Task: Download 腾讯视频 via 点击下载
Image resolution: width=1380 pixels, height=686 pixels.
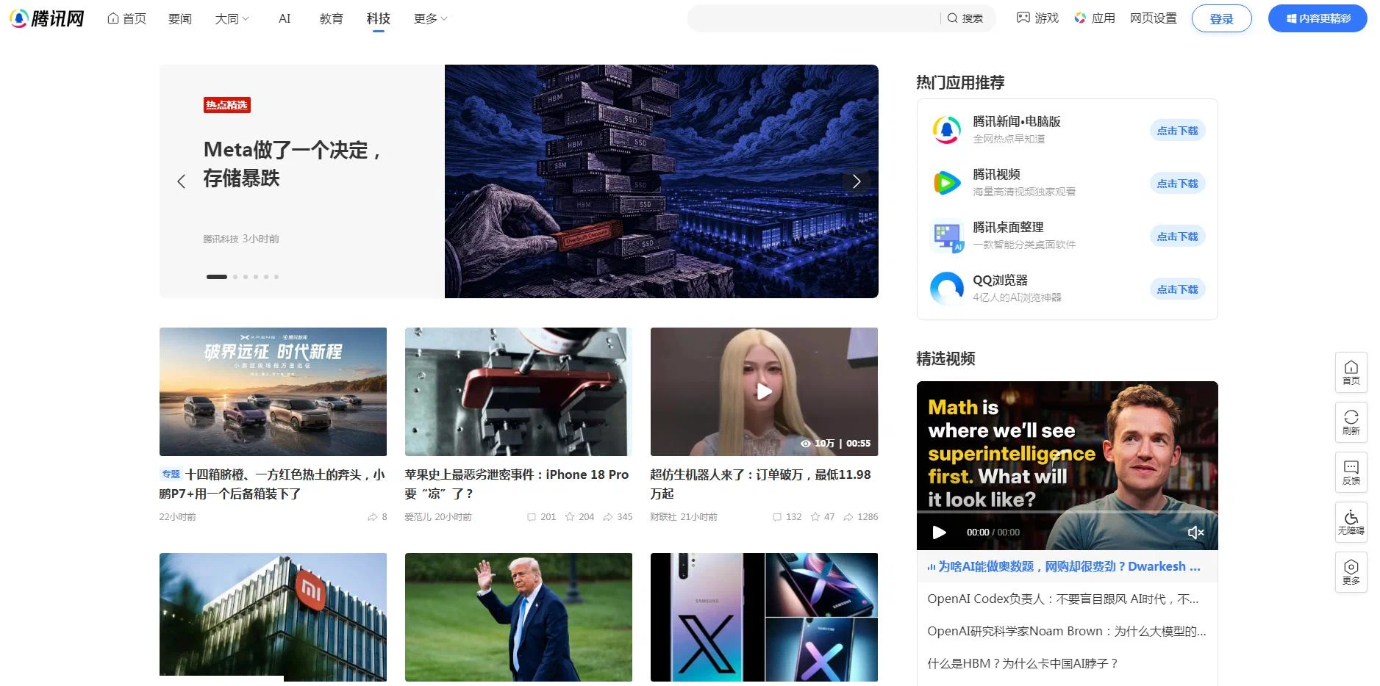Action: click(1177, 184)
